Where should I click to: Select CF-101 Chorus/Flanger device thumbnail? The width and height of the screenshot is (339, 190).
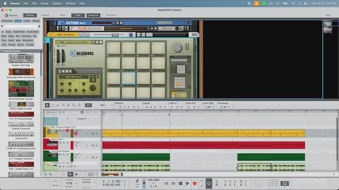click(x=21, y=114)
